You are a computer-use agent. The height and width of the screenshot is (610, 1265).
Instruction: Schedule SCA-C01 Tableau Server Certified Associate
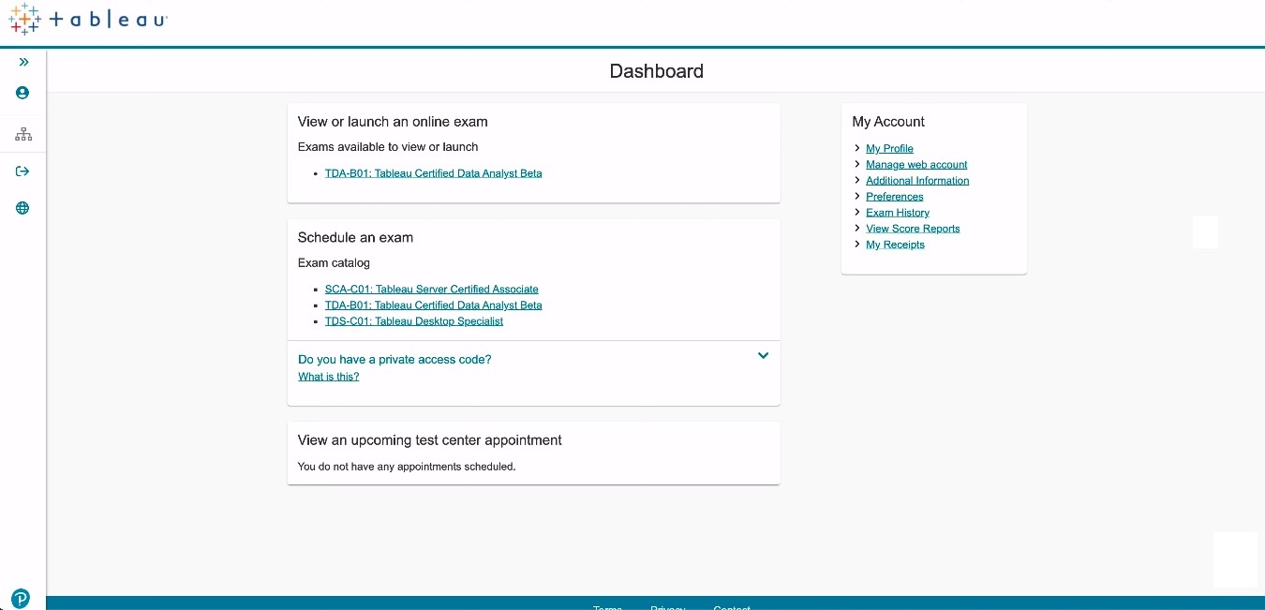[x=431, y=290]
